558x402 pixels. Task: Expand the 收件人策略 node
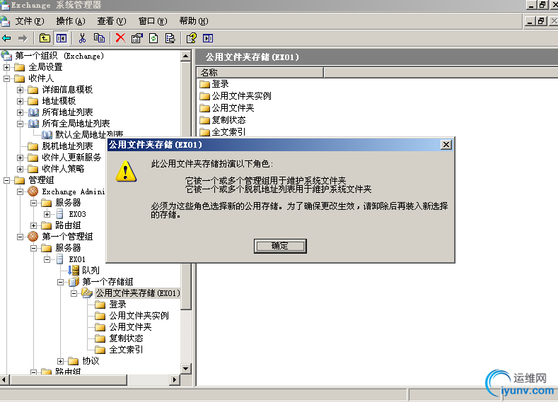click(x=21, y=169)
